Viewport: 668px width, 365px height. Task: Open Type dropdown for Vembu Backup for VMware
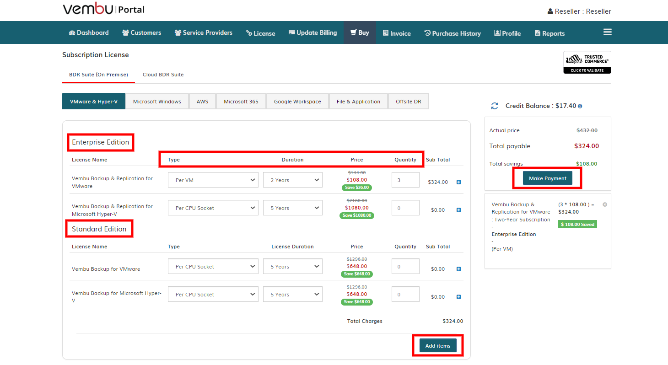click(x=213, y=267)
